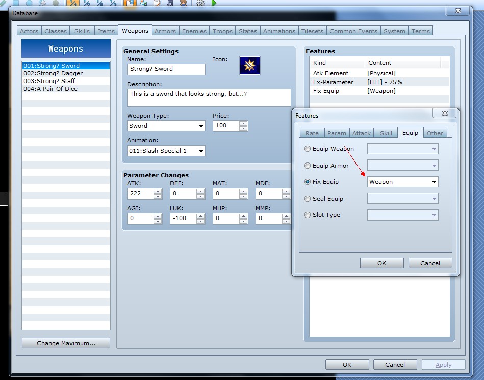The image size is (484, 380).
Task: Select the Seal Equip radio button
Action: click(x=308, y=199)
